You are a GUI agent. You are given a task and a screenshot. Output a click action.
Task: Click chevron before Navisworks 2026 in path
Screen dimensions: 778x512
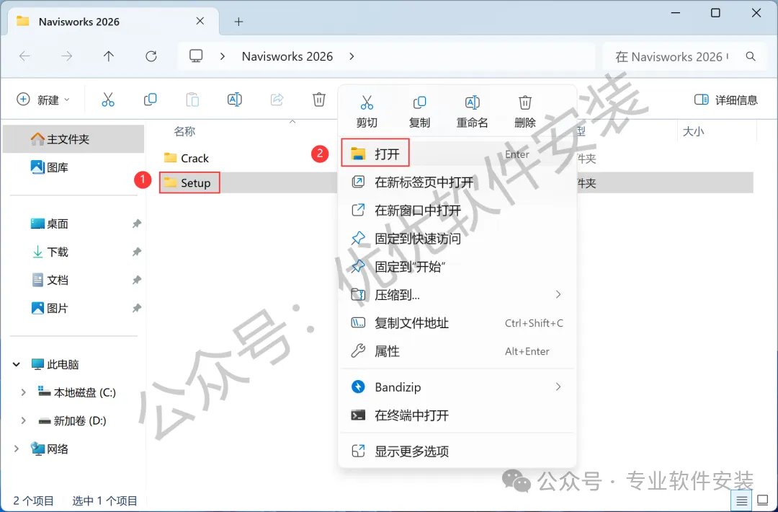tap(223, 57)
